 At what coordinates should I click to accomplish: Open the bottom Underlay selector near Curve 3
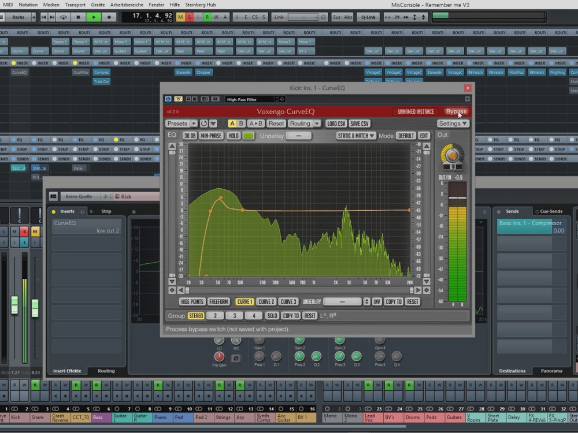click(342, 301)
